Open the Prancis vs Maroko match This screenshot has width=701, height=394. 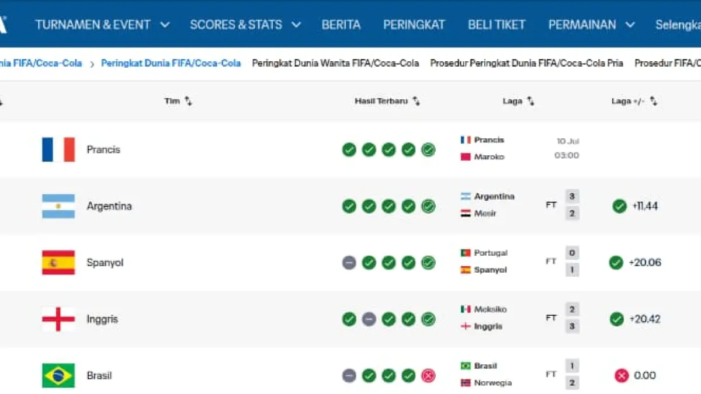tap(519, 148)
